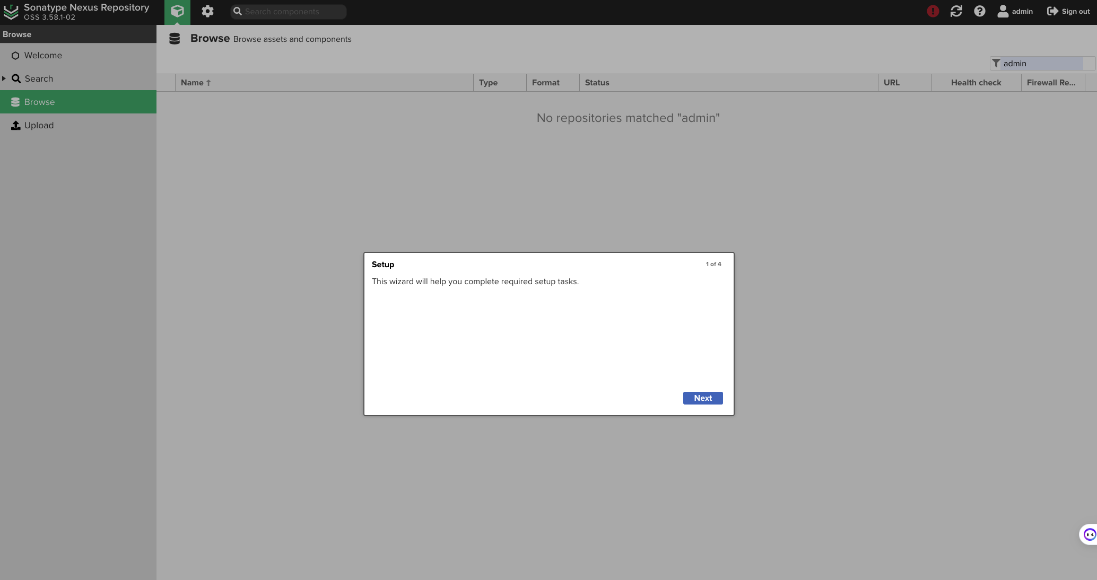
Task: Click the Health check column header
Action: click(x=976, y=83)
